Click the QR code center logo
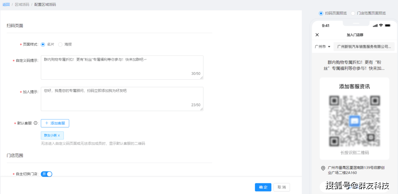The image size is (398, 194). tap(354, 121)
